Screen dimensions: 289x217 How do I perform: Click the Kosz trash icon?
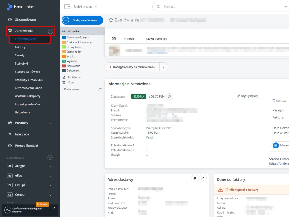pyautogui.click(x=64, y=82)
